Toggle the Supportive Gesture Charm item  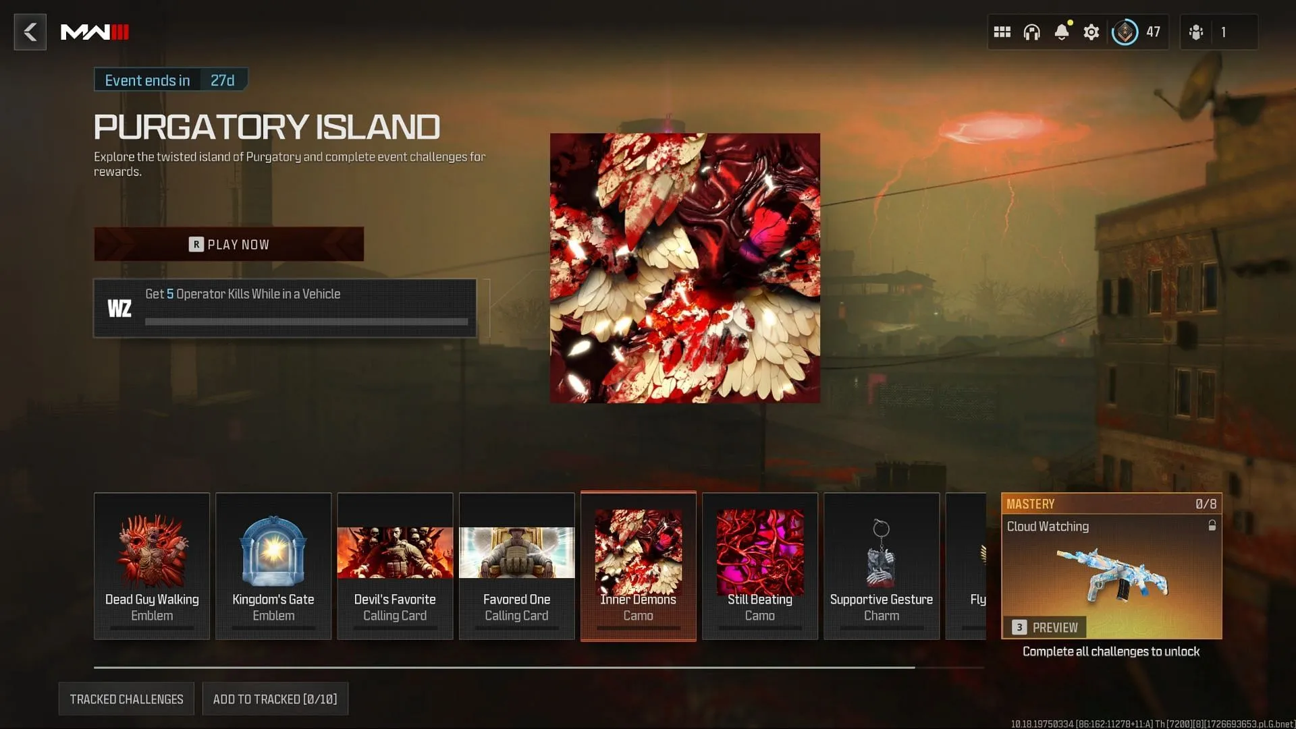(881, 565)
